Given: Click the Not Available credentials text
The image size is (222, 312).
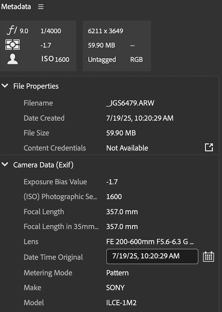Looking at the screenshot, I should point(127,148).
